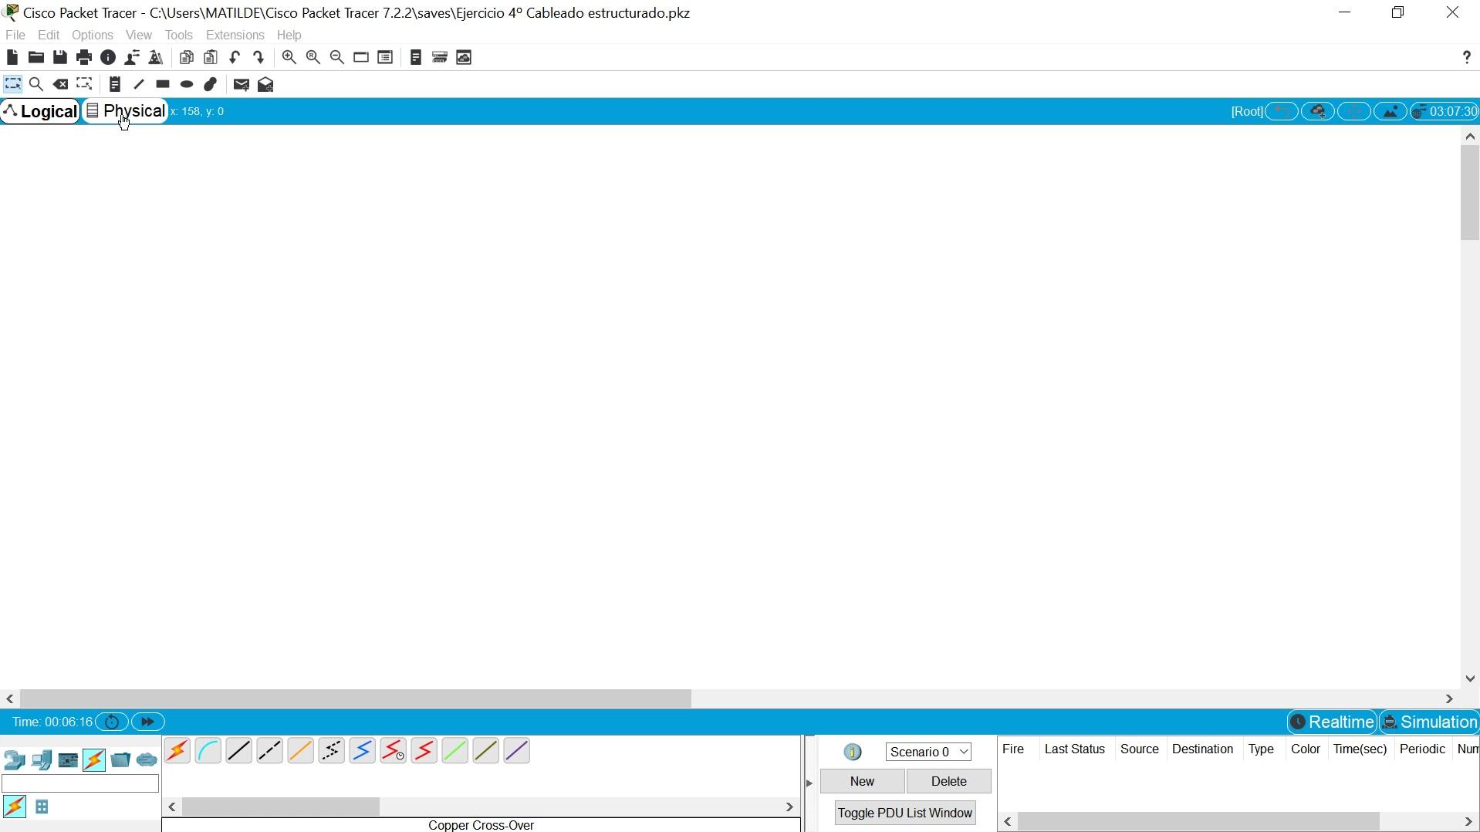The width and height of the screenshot is (1480, 832).
Task: Open the Edit menu
Action: pyautogui.click(x=49, y=36)
